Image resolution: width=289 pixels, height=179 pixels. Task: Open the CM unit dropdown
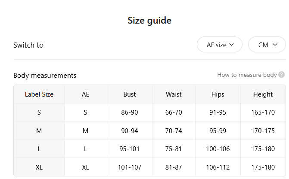[267, 45]
